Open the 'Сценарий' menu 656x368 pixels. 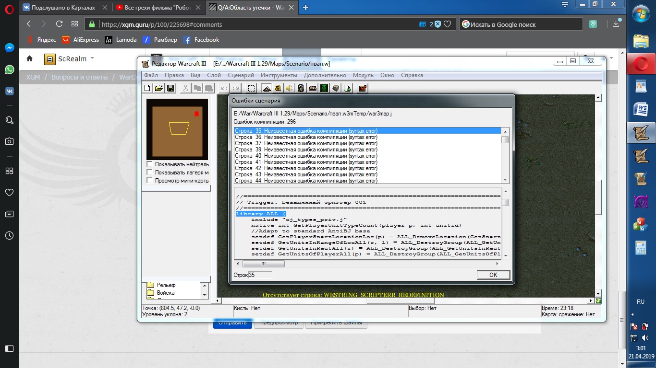(241, 75)
